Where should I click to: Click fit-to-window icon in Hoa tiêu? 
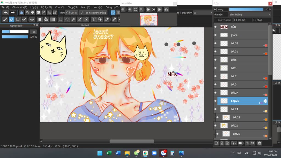pyautogui.click(x=136, y=10)
